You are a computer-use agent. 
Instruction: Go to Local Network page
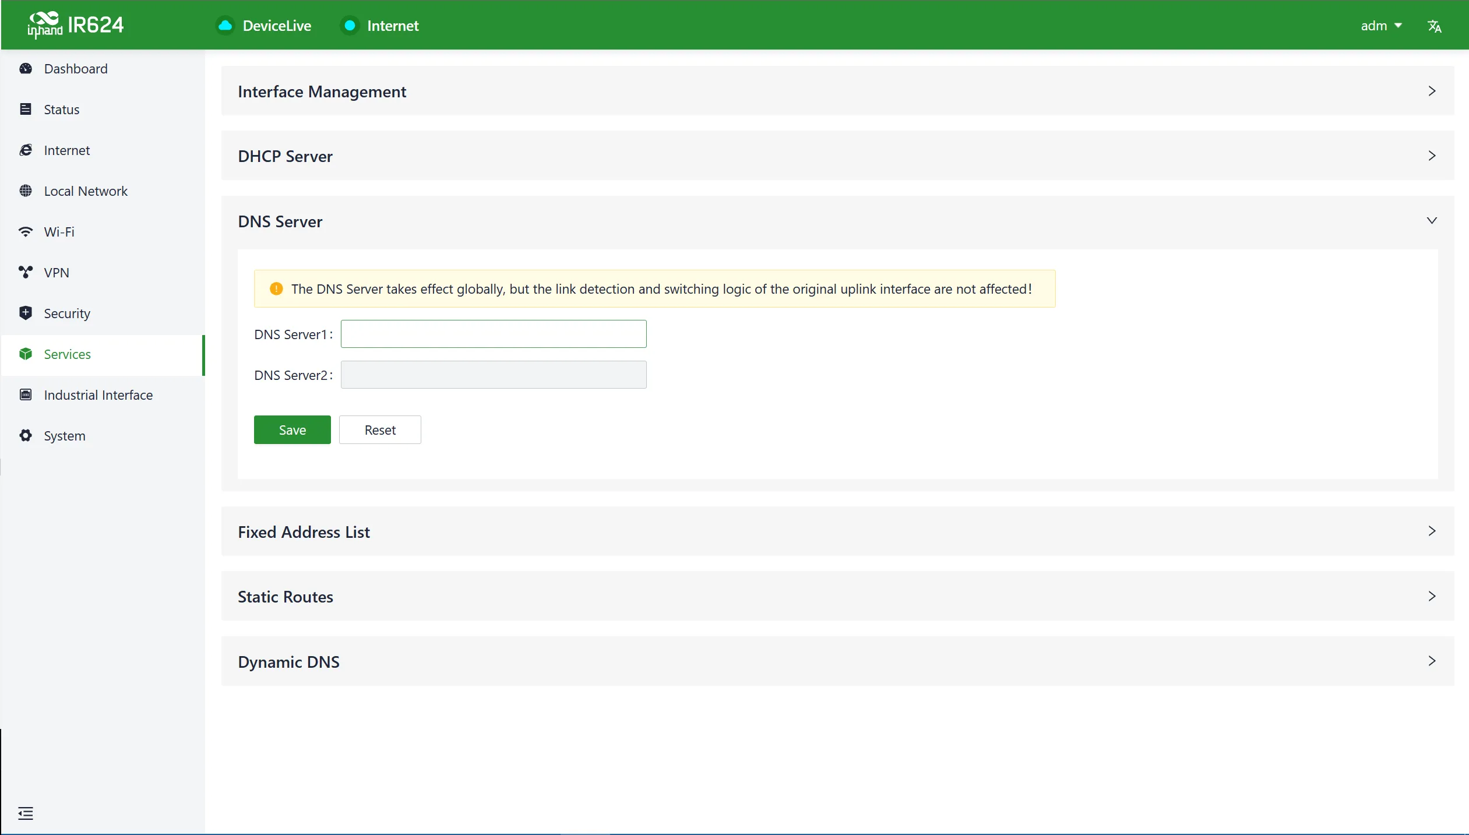point(103,191)
